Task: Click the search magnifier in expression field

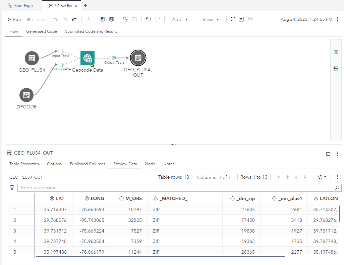Action: (x=337, y=188)
